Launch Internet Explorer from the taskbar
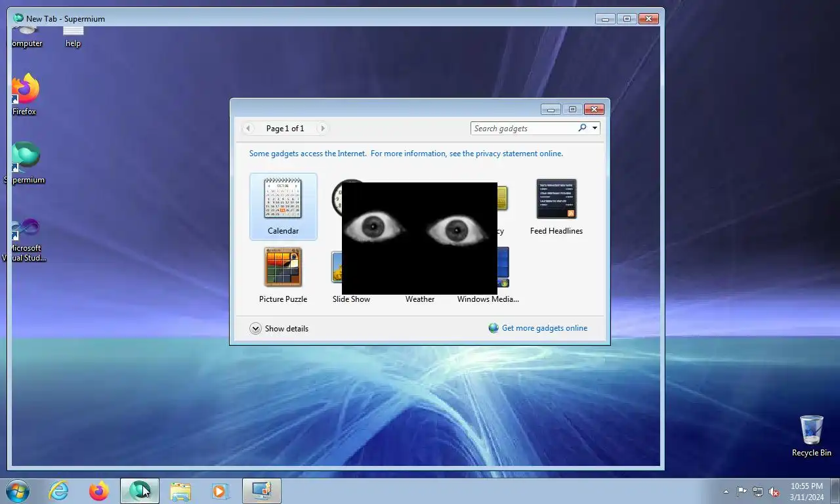 (58, 491)
